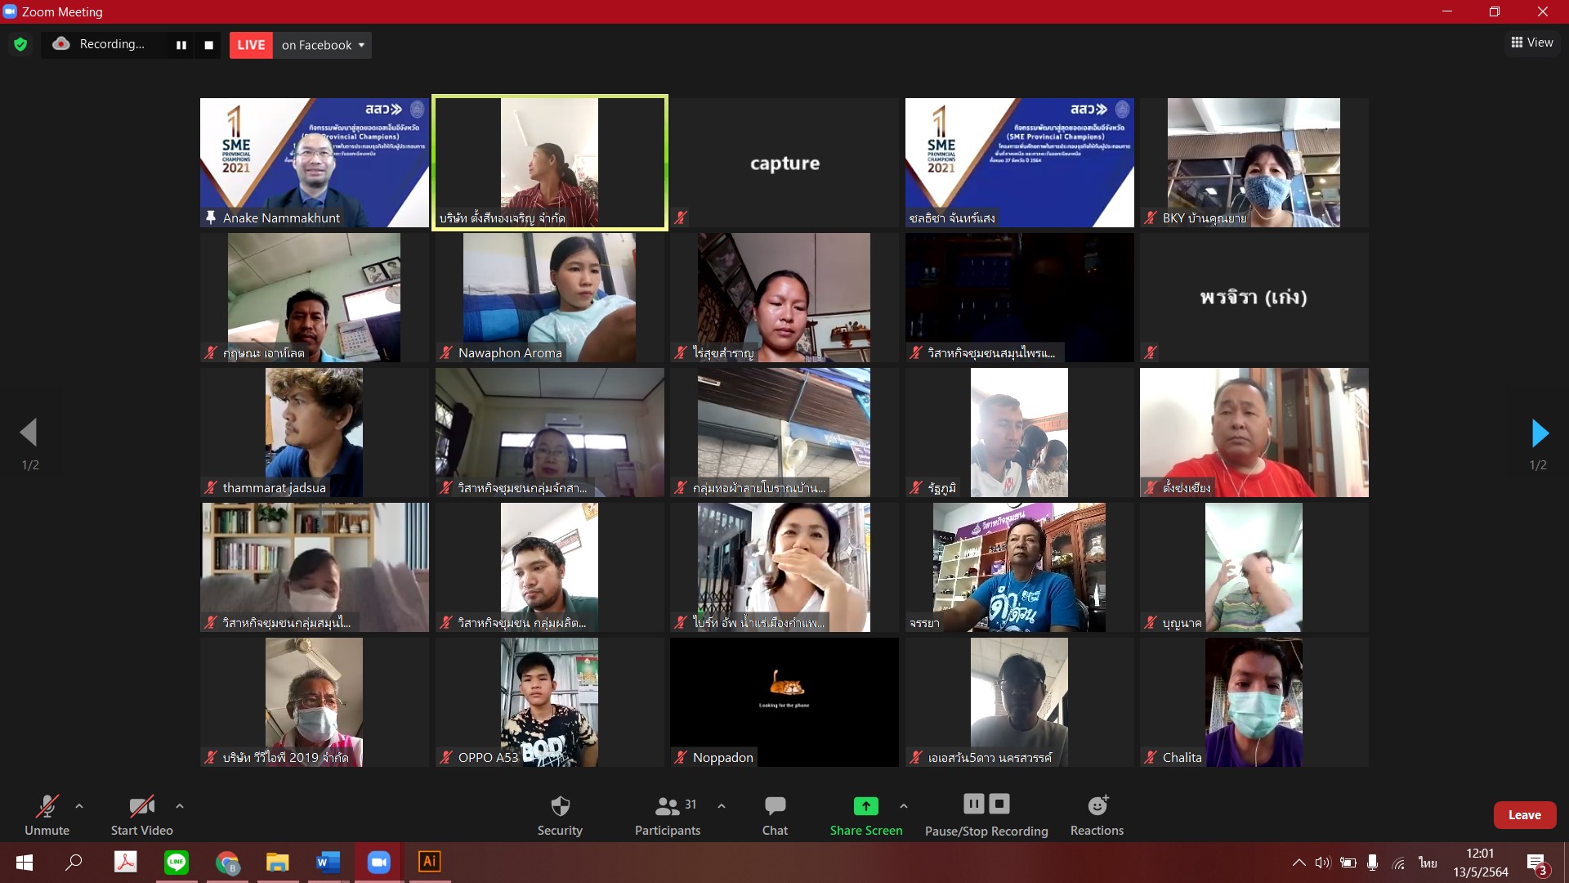Image resolution: width=1569 pixels, height=883 pixels.
Task: Open the LINE app in taskbar
Action: 177,862
